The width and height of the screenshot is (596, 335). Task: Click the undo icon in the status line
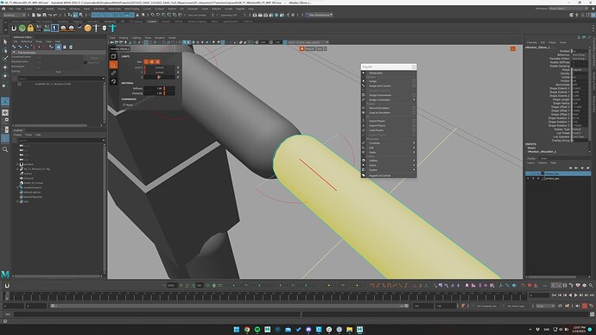tap(50, 15)
